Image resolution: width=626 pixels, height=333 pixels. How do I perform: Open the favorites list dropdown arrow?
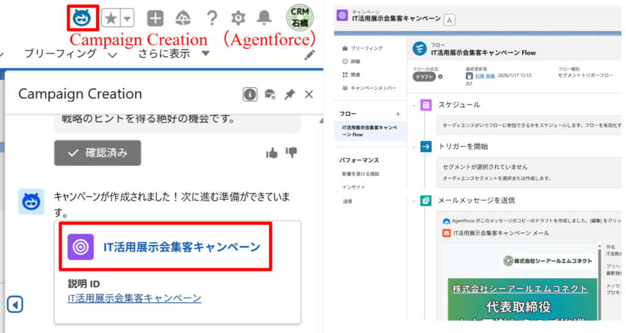[127, 18]
